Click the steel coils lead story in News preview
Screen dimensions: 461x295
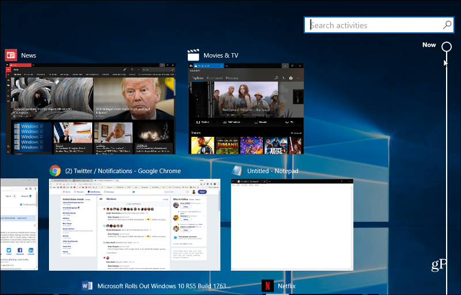52,98
